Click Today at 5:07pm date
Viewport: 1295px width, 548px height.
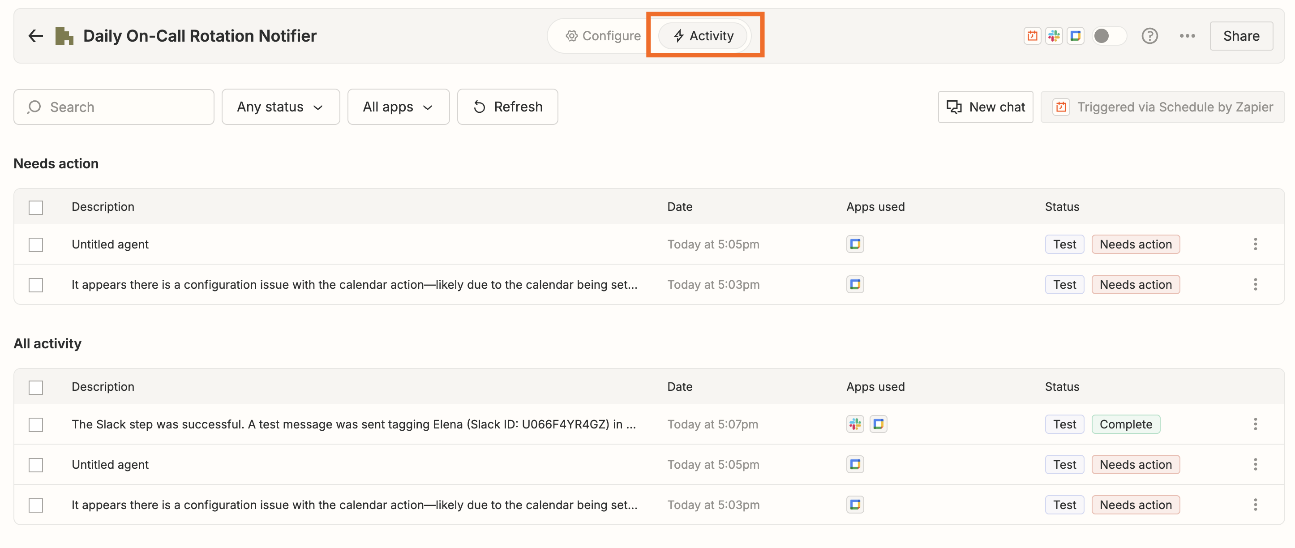coord(712,424)
